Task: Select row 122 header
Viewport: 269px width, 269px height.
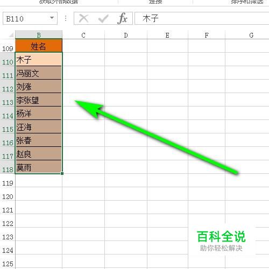Action: (x=8, y=221)
